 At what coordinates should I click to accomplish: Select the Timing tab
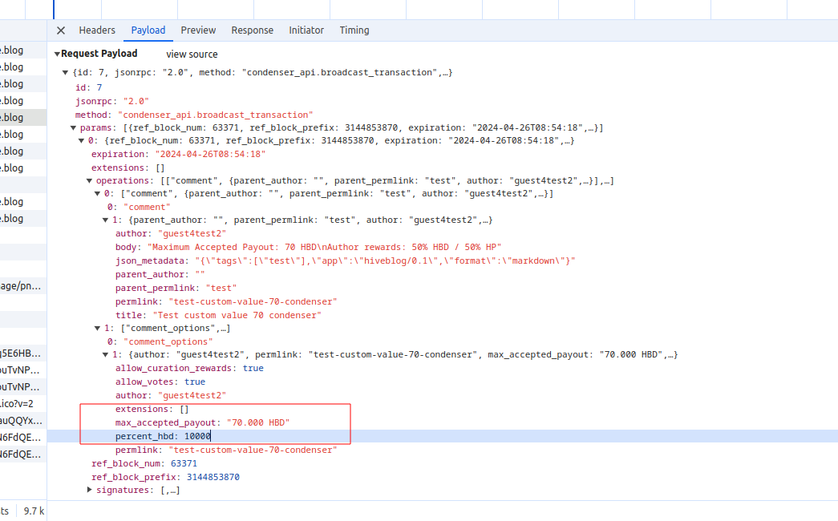click(x=354, y=30)
